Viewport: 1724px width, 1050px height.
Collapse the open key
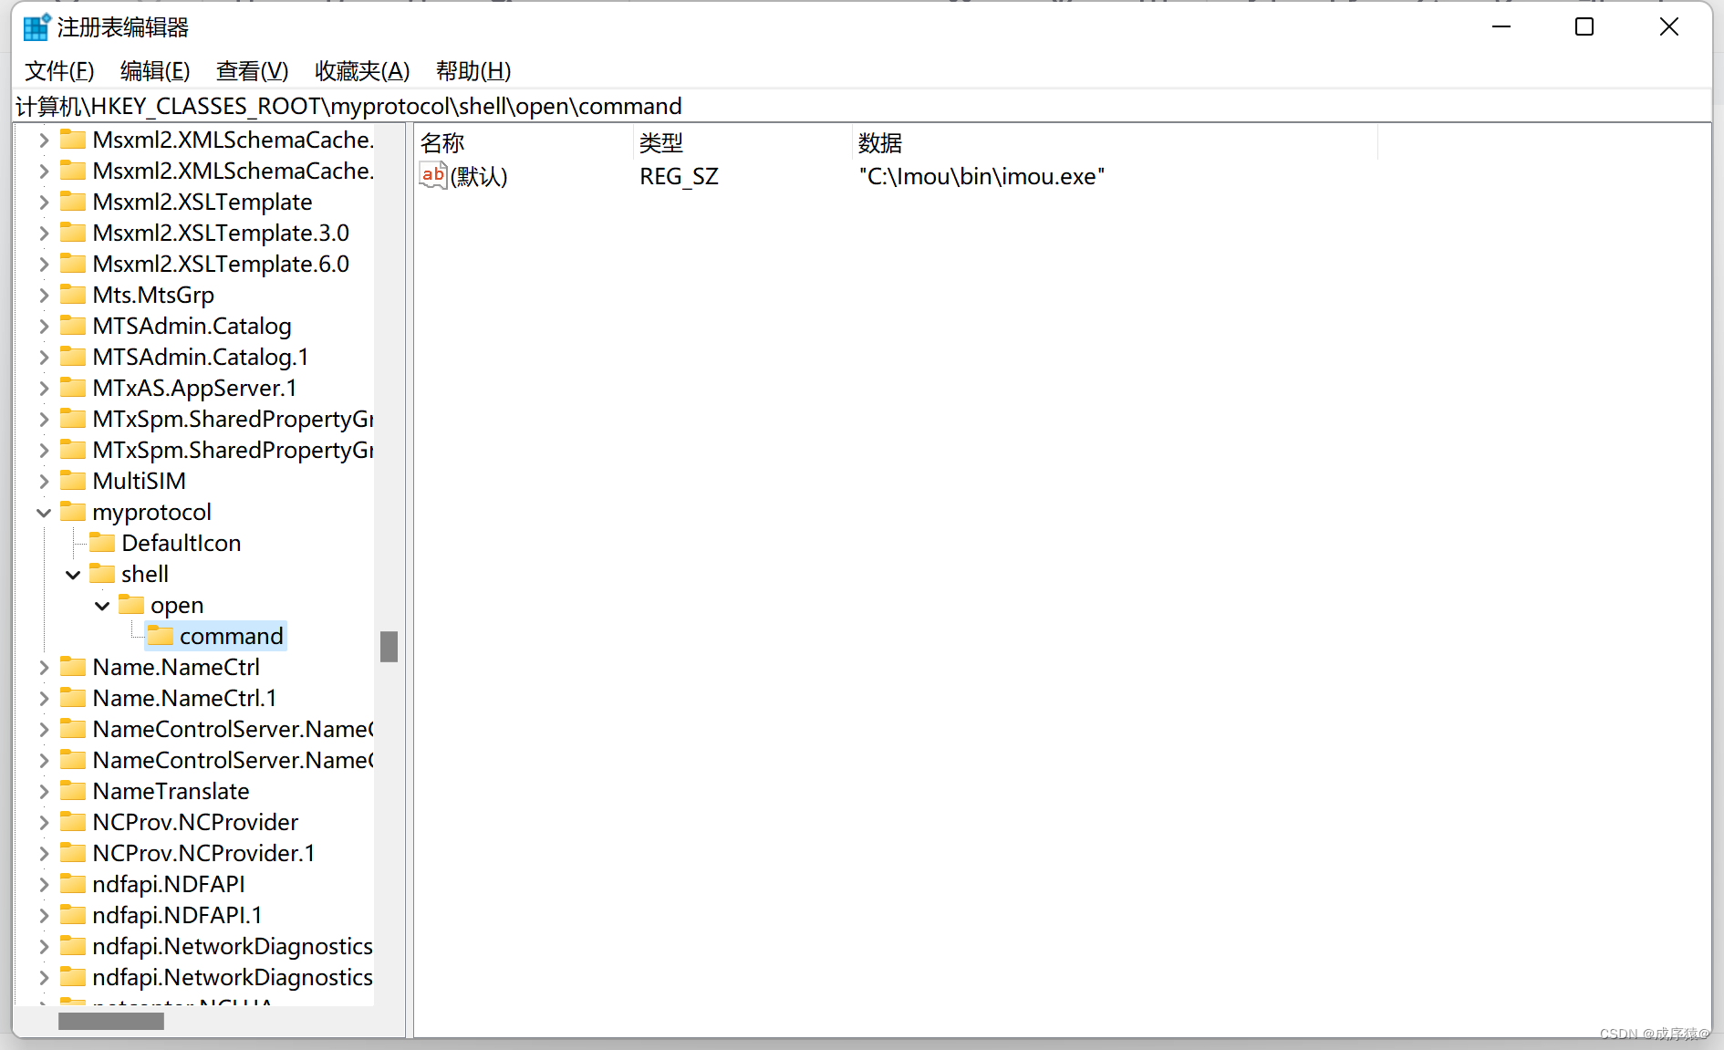pyautogui.click(x=101, y=605)
